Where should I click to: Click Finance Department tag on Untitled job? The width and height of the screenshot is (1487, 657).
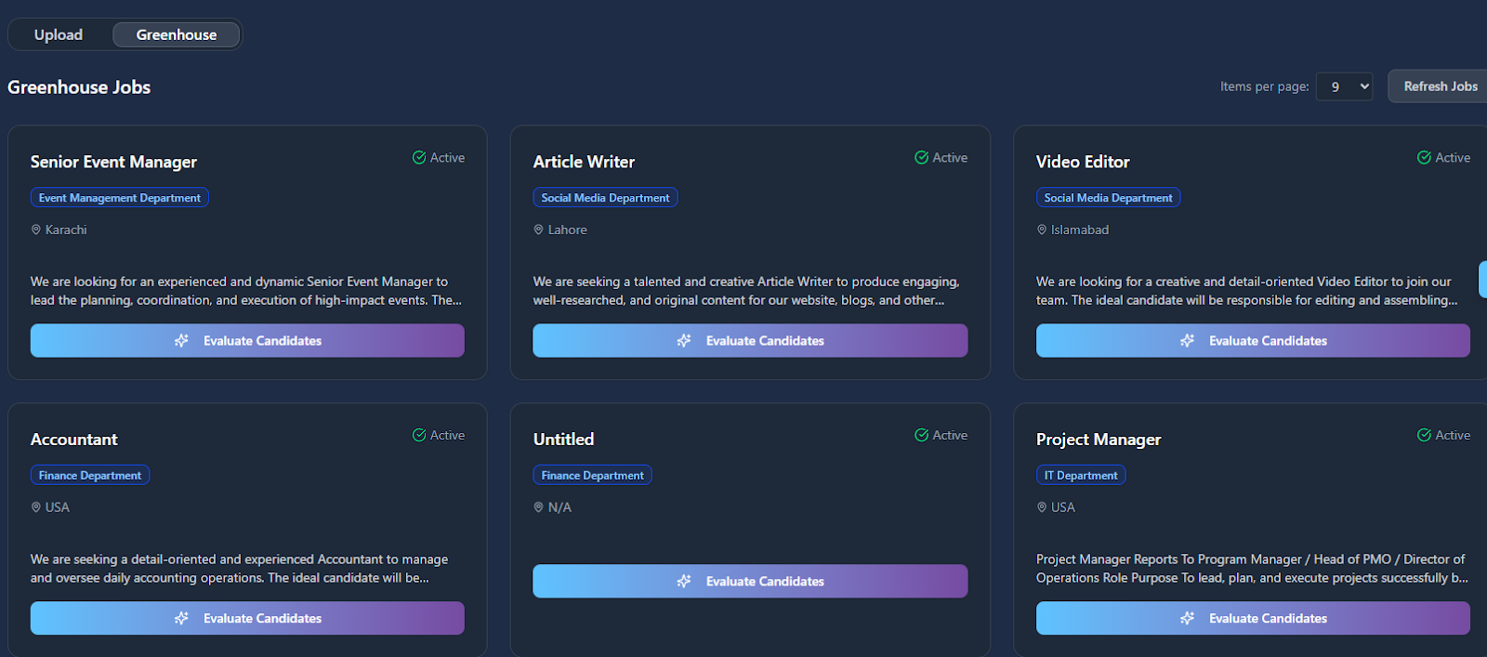tap(592, 475)
